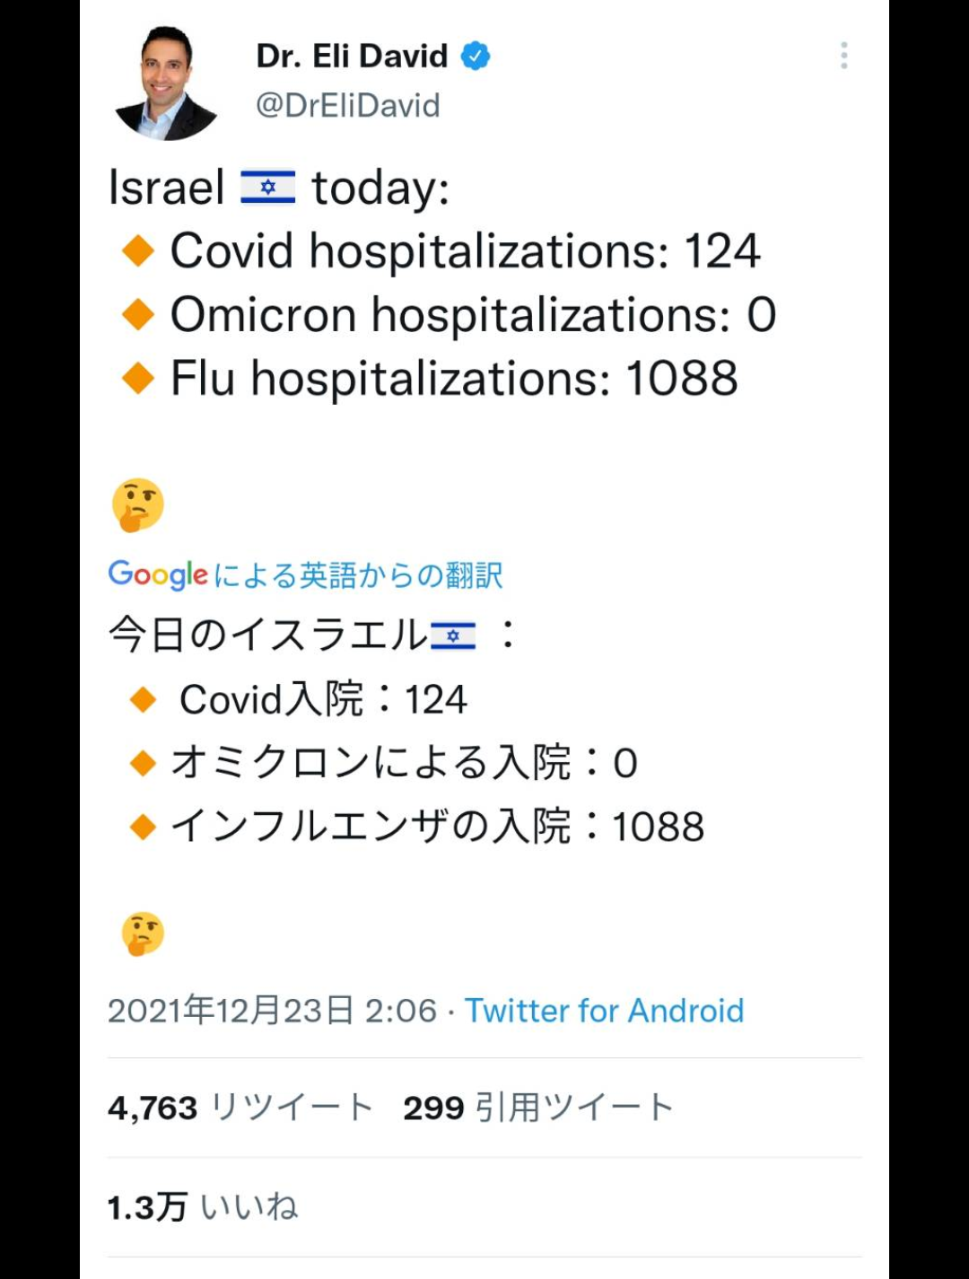This screenshot has width=969, height=1279.
Task: Click the thinking emoji below the Japanese translation
Action: coord(143,934)
